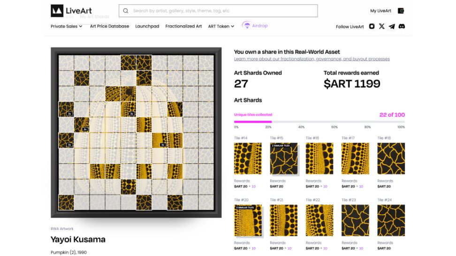Open LiveArt's Discord icon
This screenshot has width=456, height=256.
[402, 27]
